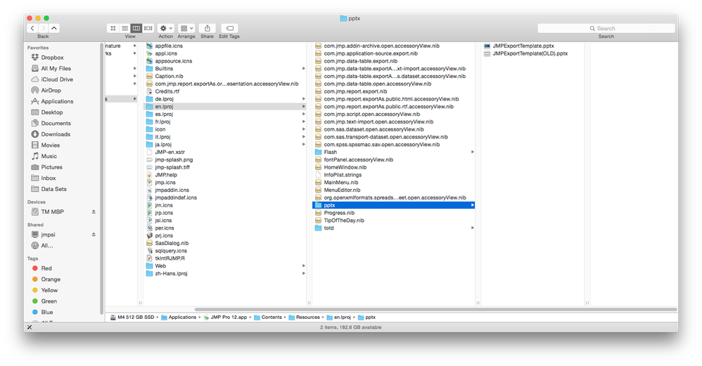Expand the zh-Hans.lproj folder arrow
702x366 pixels.
[x=304, y=273]
